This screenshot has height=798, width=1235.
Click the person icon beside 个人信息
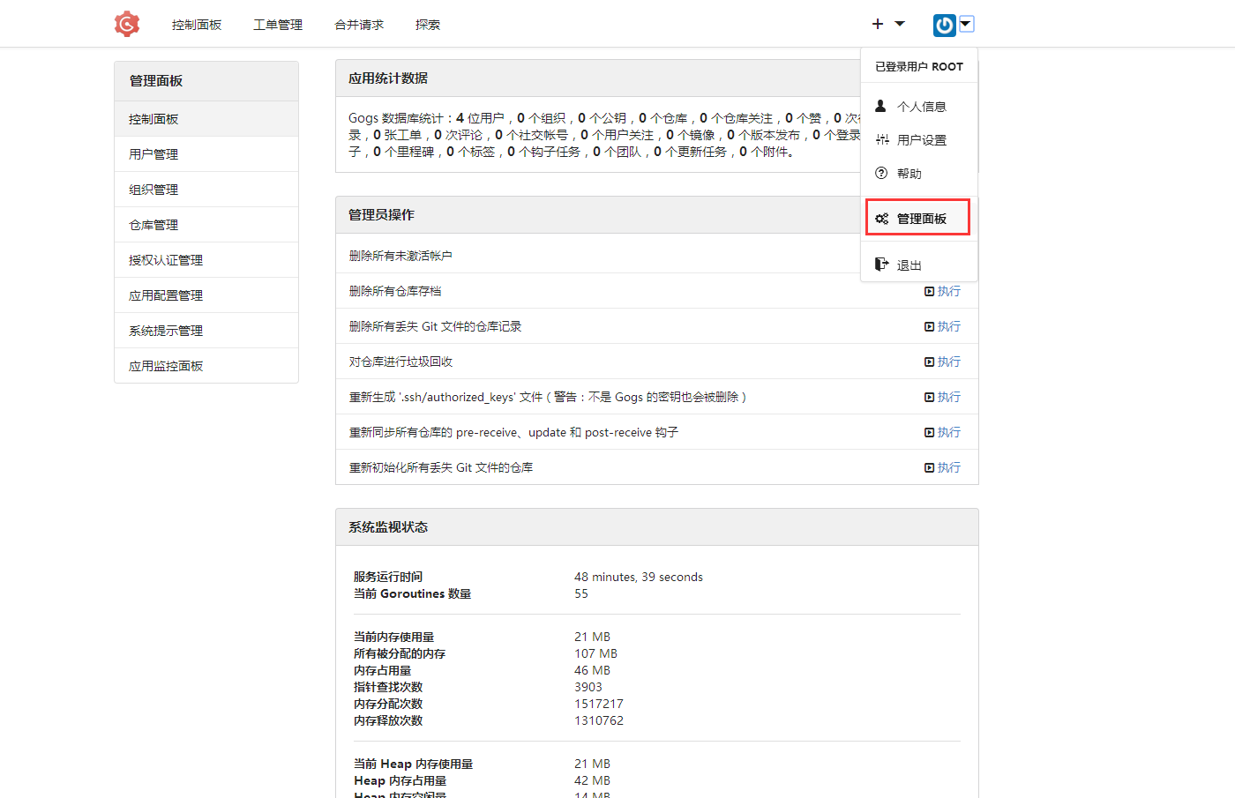[879, 105]
